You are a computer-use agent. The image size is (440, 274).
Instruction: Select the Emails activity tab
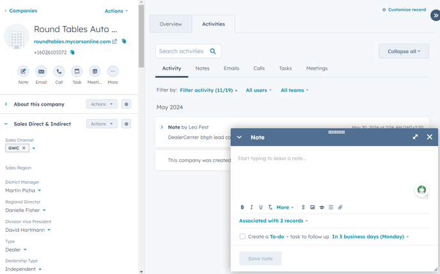(232, 68)
